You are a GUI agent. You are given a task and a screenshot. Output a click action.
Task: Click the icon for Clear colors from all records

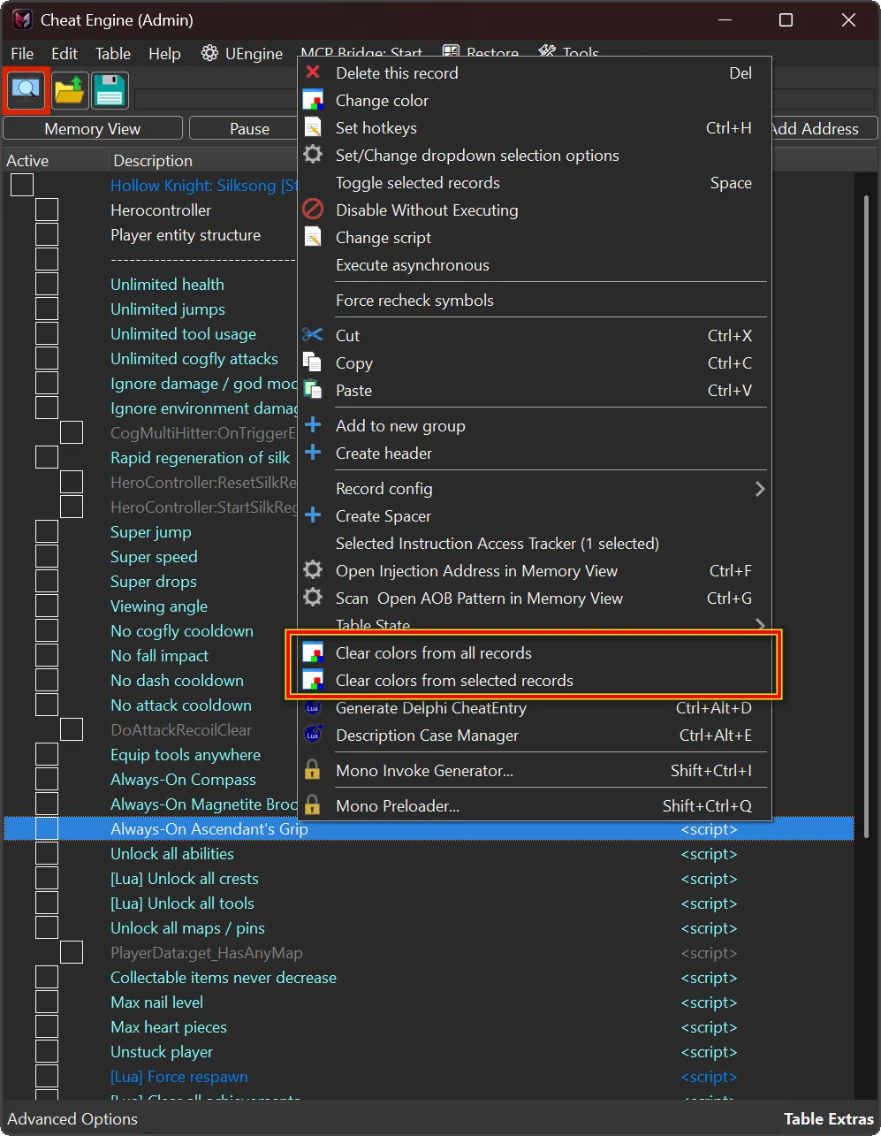click(313, 652)
